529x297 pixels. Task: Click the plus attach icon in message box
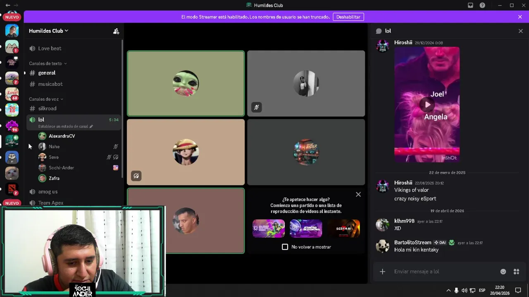(382, 271)
